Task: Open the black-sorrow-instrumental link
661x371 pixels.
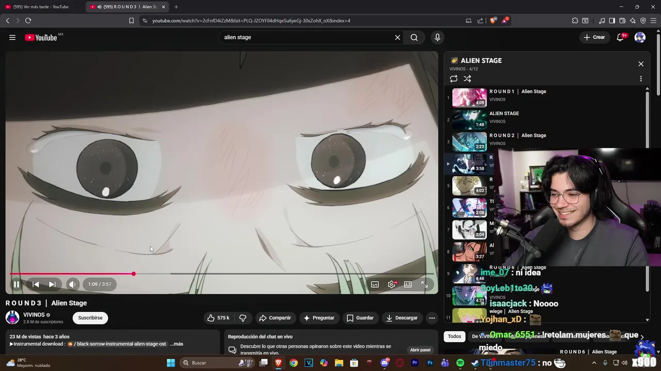Action: pos(118,344)
